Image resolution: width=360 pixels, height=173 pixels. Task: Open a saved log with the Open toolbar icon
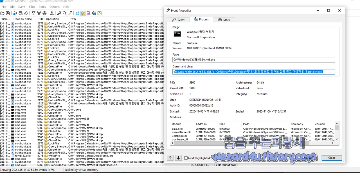click(2, 13)
